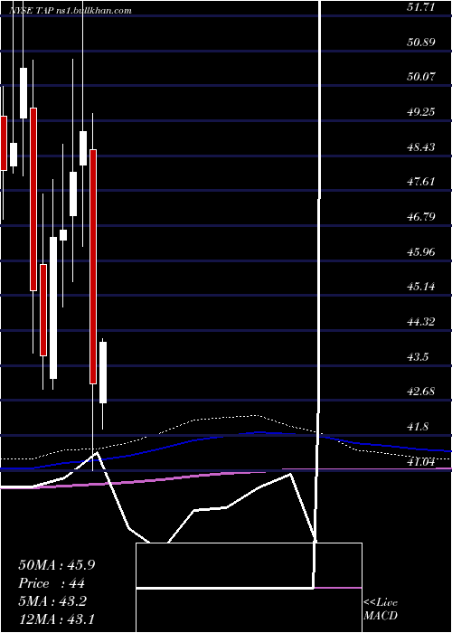Click the 48.43 price axis label
The width and height of the screenshot is (452, 633).
tap(421, 146)
